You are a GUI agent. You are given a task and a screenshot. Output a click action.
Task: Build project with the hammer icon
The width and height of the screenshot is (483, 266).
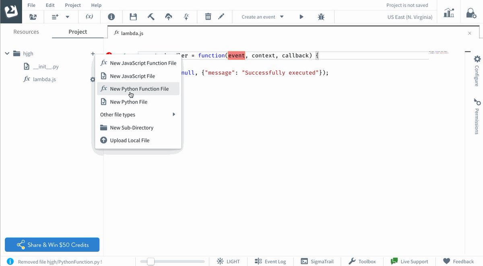(151, 17)
